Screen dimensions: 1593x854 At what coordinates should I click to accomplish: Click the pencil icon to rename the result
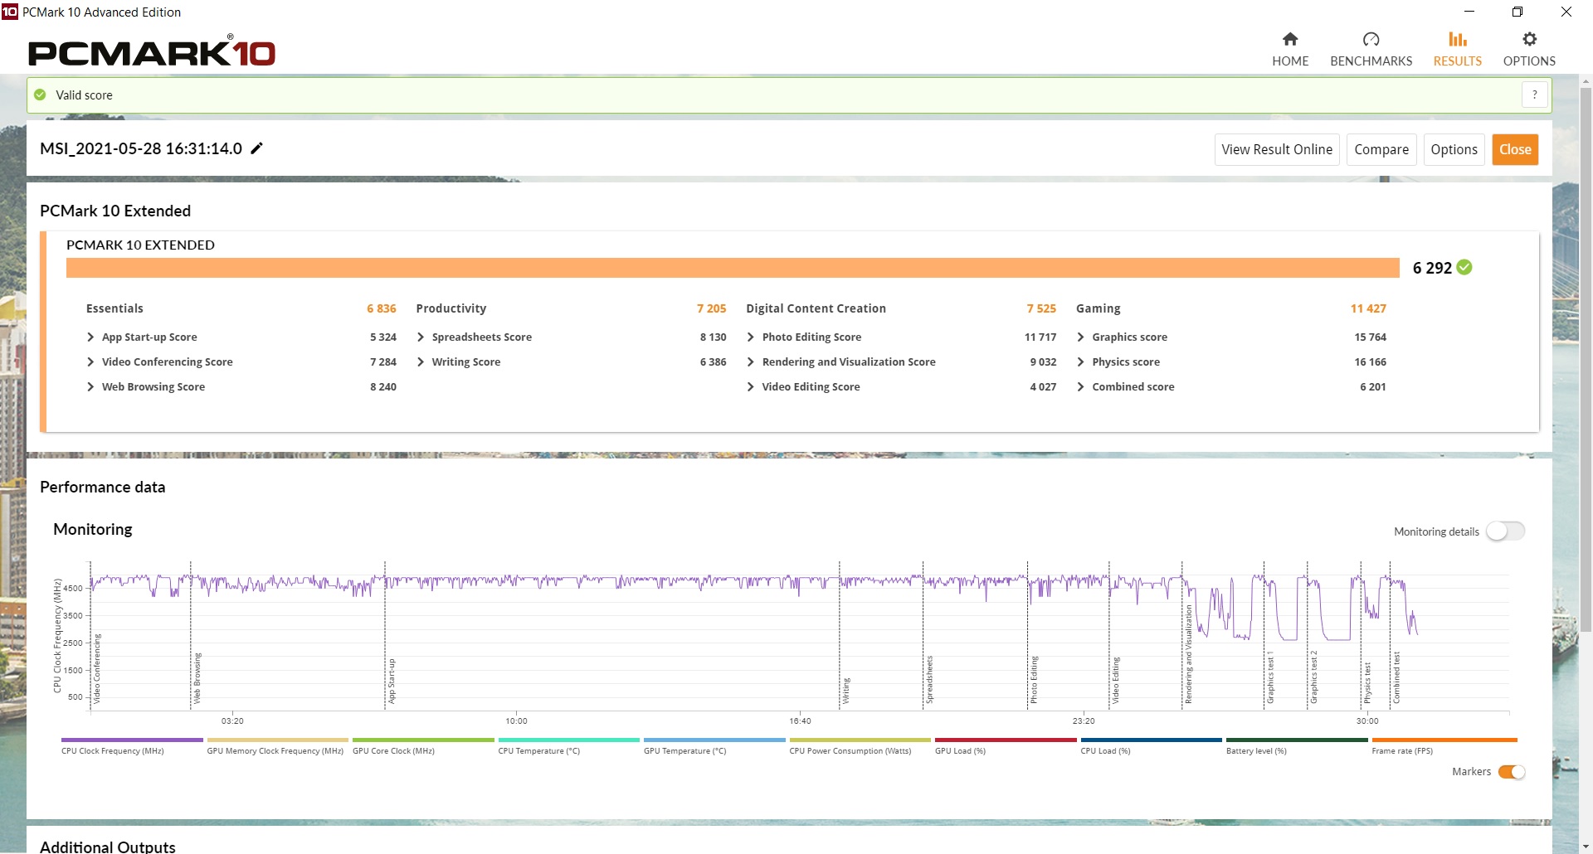pos(257,148)
